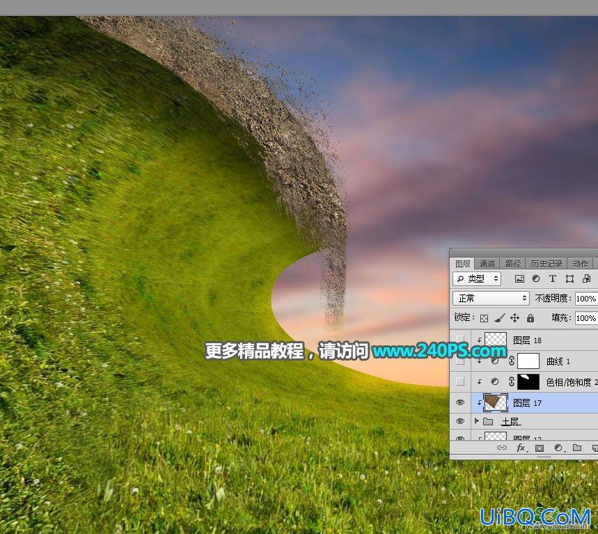Screen dimensions: 598x534
Task: Click link layers icon at panel bottom
Action: [502, 448]
